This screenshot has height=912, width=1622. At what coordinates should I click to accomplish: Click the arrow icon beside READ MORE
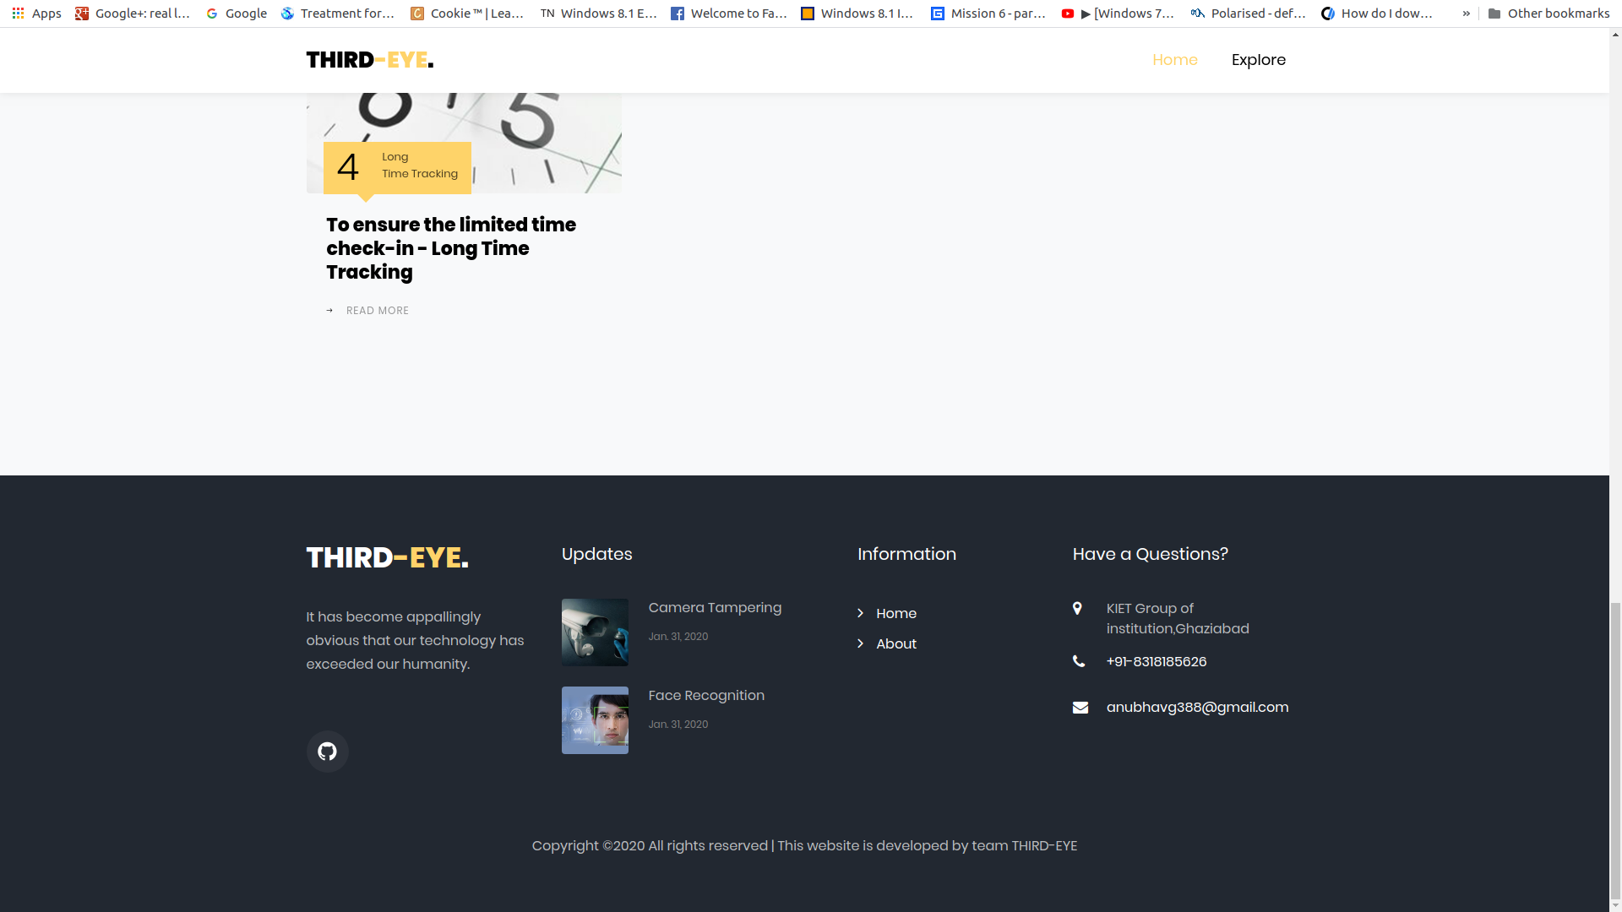click(329, 311)
